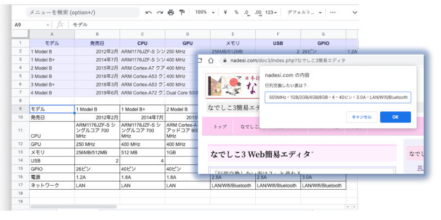Select column B header
441x220 pixels.
[x=98, y=34]
